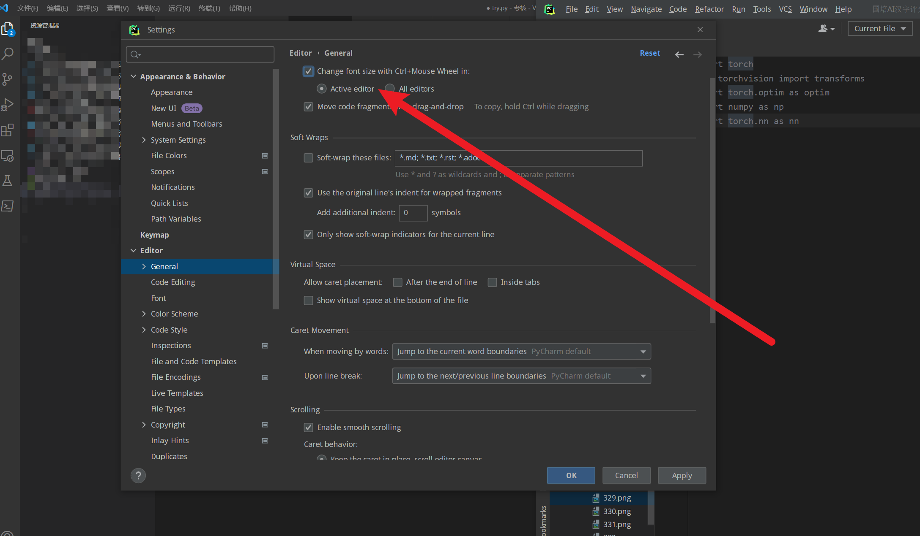Click the Cancel button to discard changes
The image size is (920, 536).
pos(626,475)
